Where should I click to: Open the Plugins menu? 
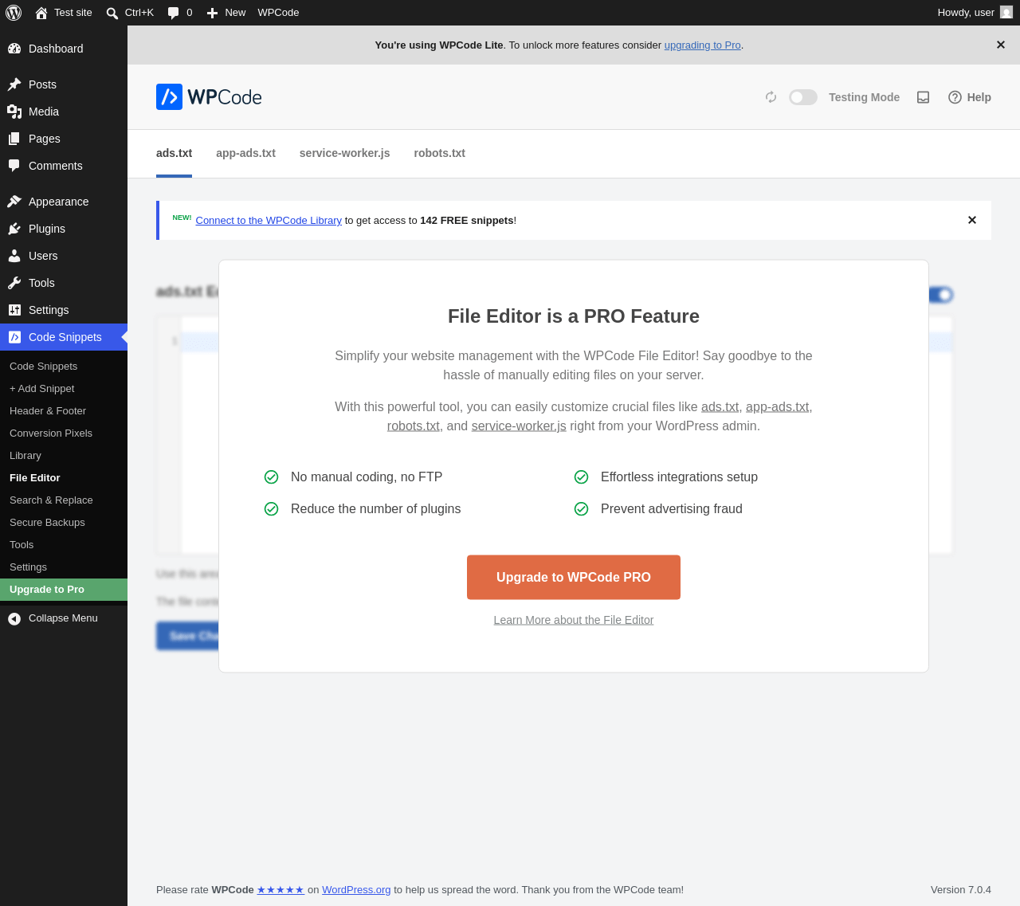[64, 229]
